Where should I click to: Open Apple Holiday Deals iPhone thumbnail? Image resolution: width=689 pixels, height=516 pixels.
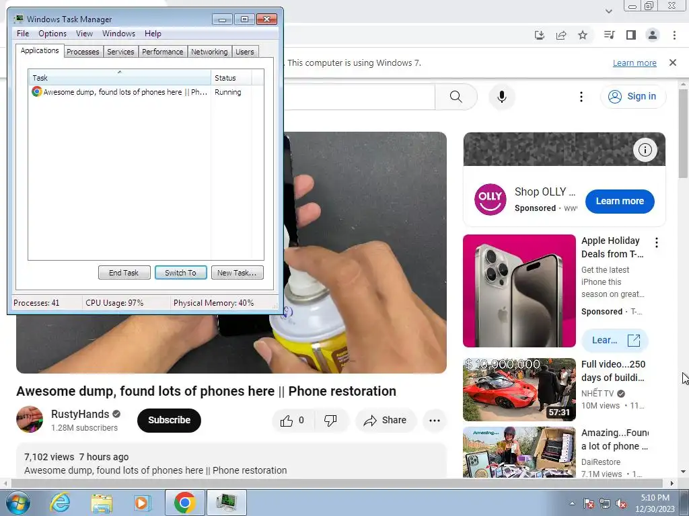tap(519, 291)
